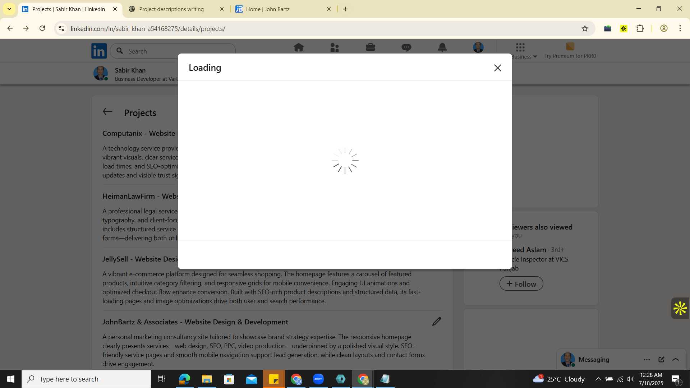Click JohnBartz & Associates project title
Image resolution: width=690 pixels, height=388 pixels.
pos(195,322)
